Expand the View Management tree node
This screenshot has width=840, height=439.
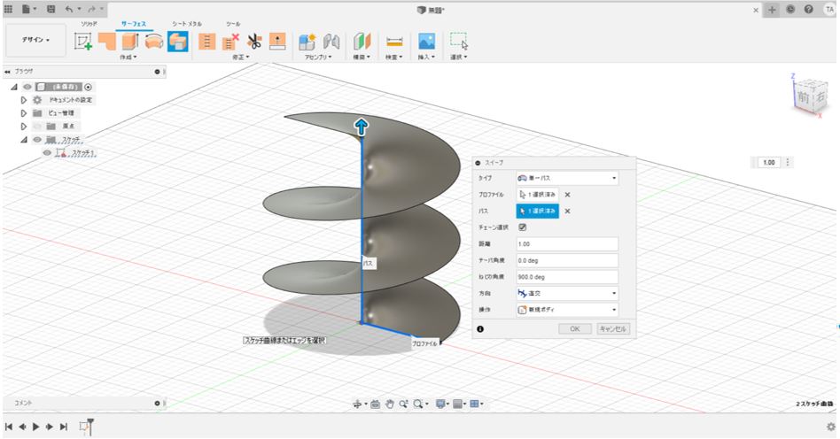click(24, 113)
